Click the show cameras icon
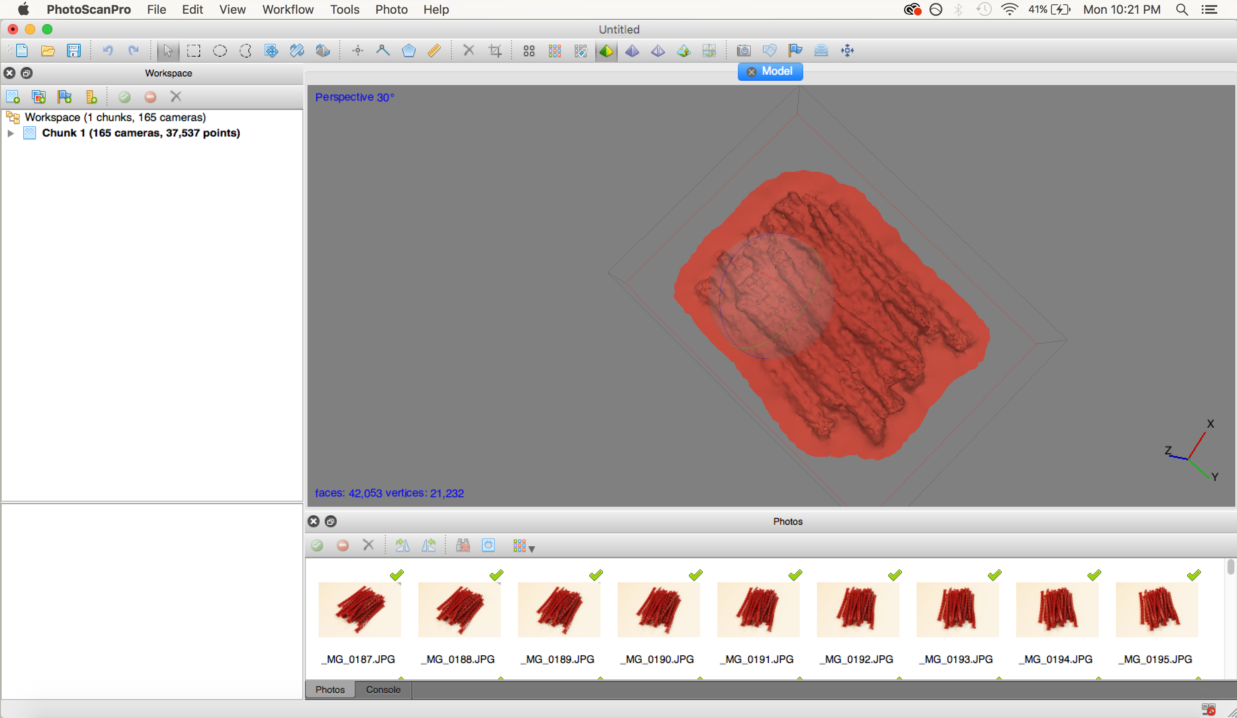Image resolution: width=1237 pixels, height=718 pixels. (x=743, y=51)
